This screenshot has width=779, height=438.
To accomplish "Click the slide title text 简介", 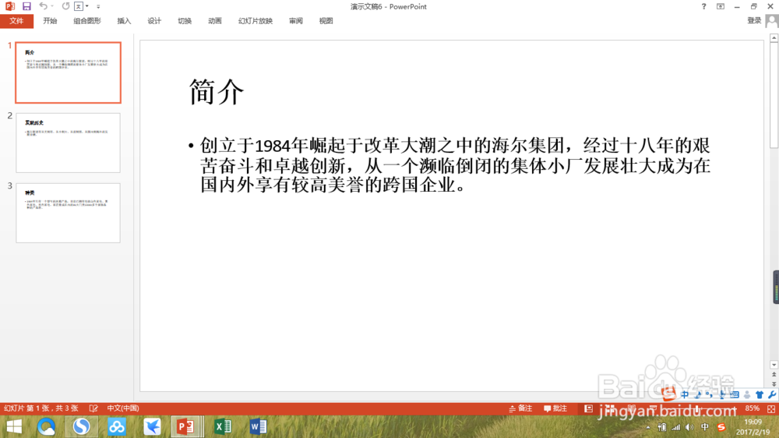I will pos(216,92).
